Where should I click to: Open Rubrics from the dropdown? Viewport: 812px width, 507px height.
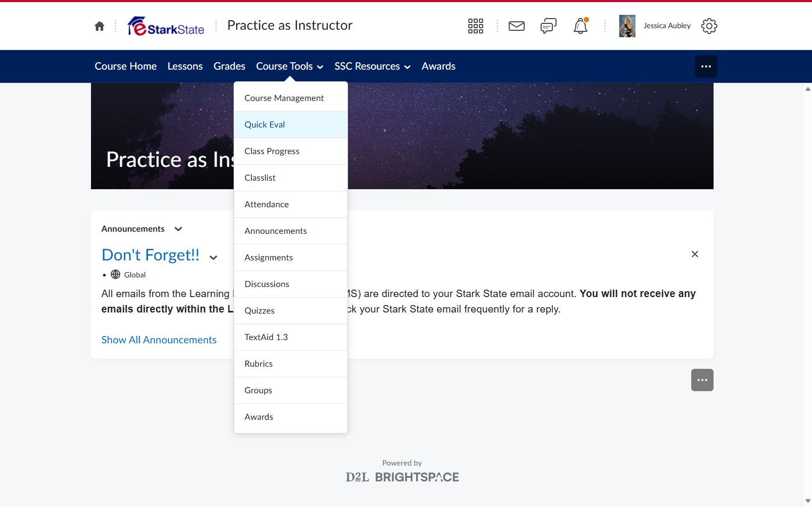pos(291,364)
